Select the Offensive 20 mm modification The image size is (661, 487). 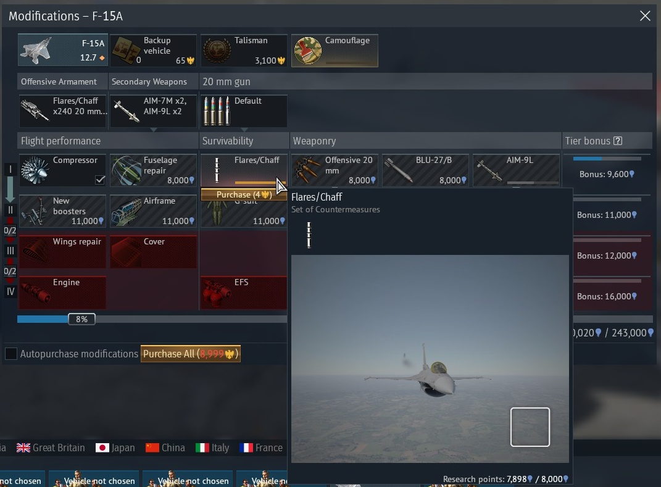(335, 170)
